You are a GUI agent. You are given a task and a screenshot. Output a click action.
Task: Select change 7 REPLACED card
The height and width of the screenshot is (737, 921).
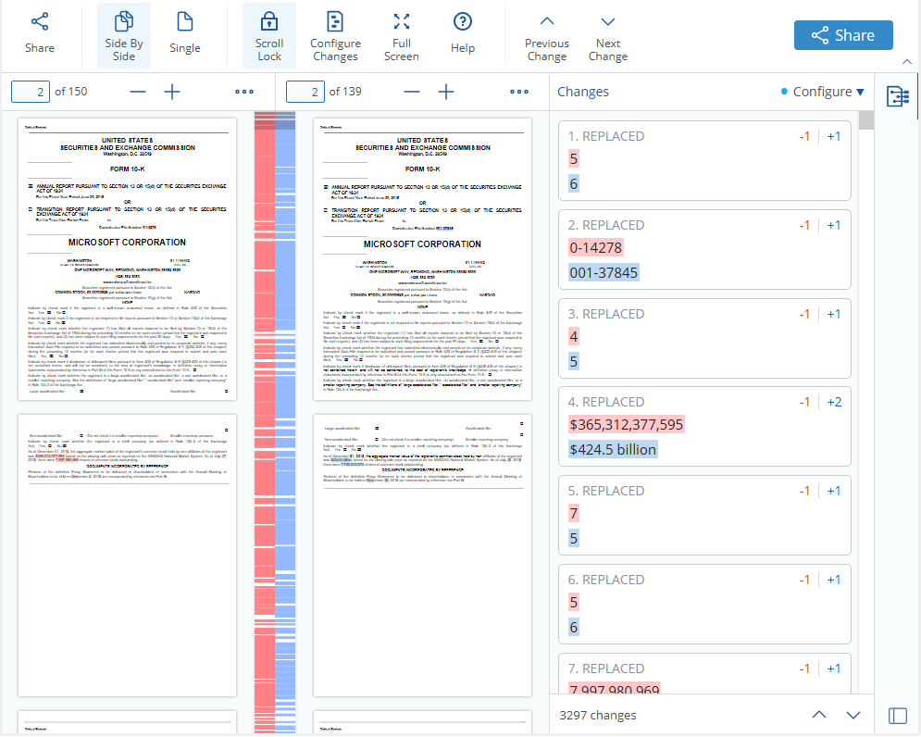(x=704, y=673)
